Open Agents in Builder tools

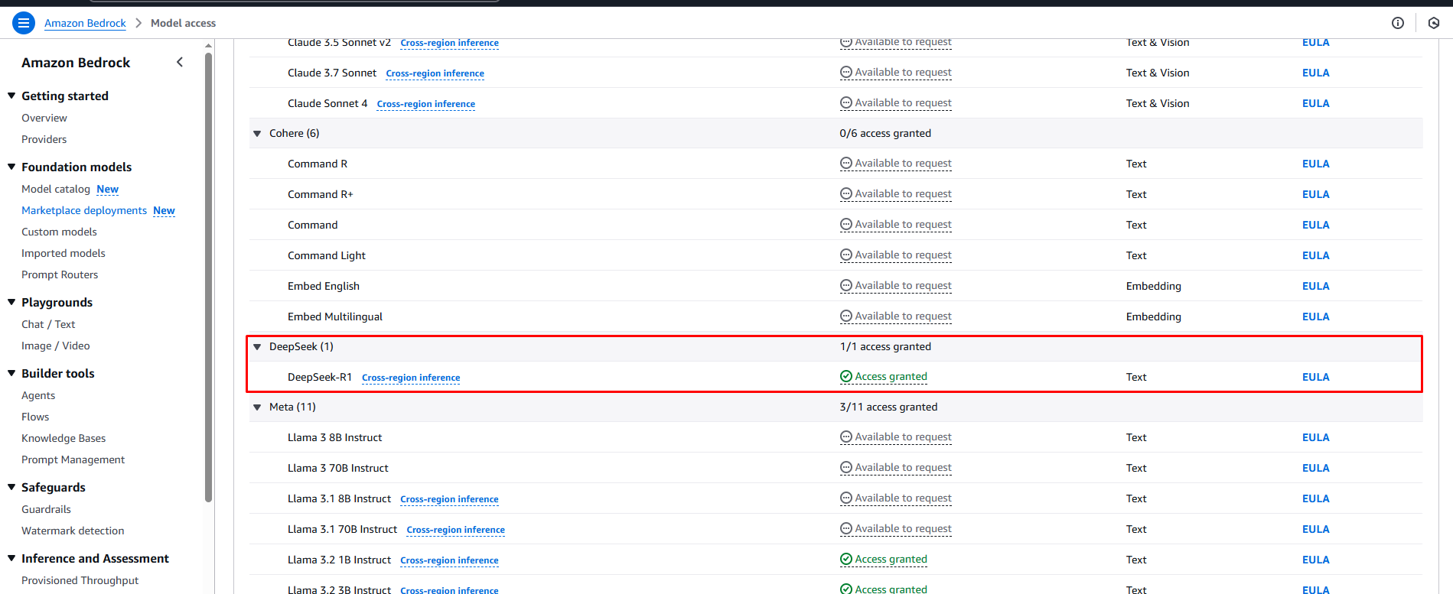38,395
